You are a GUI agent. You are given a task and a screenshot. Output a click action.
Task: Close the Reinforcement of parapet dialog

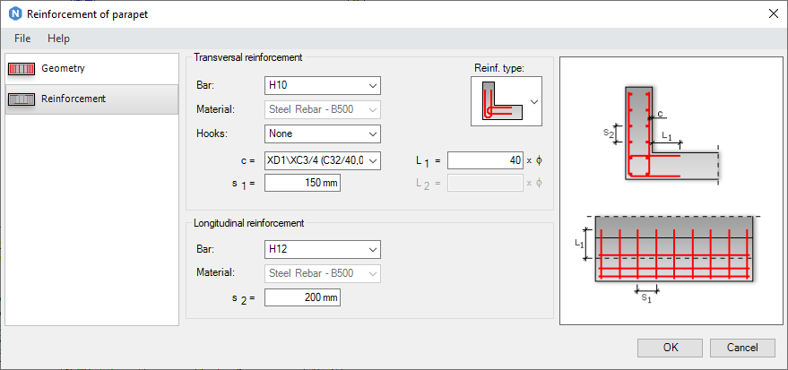(x=773, y=13)
